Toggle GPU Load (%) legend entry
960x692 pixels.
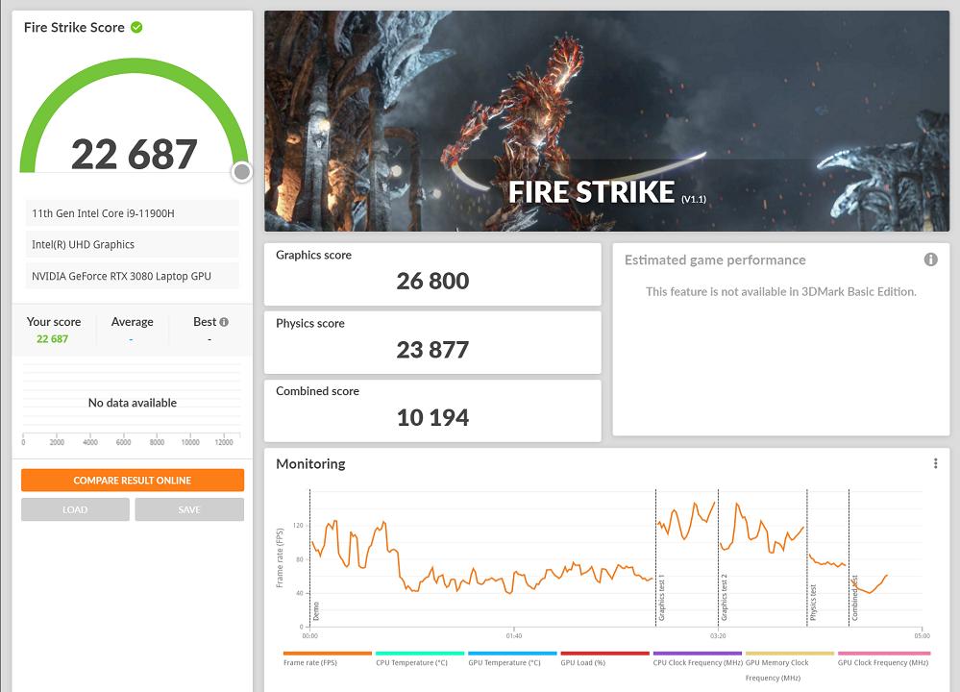click(x=604, y=659)
